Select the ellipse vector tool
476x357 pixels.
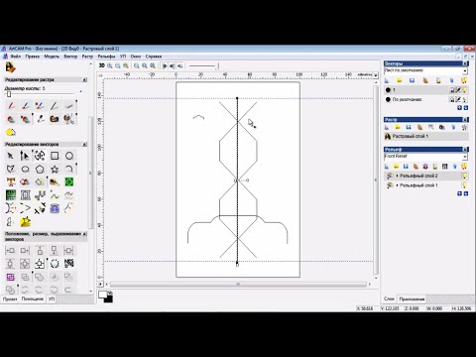(x=25, y=170)
